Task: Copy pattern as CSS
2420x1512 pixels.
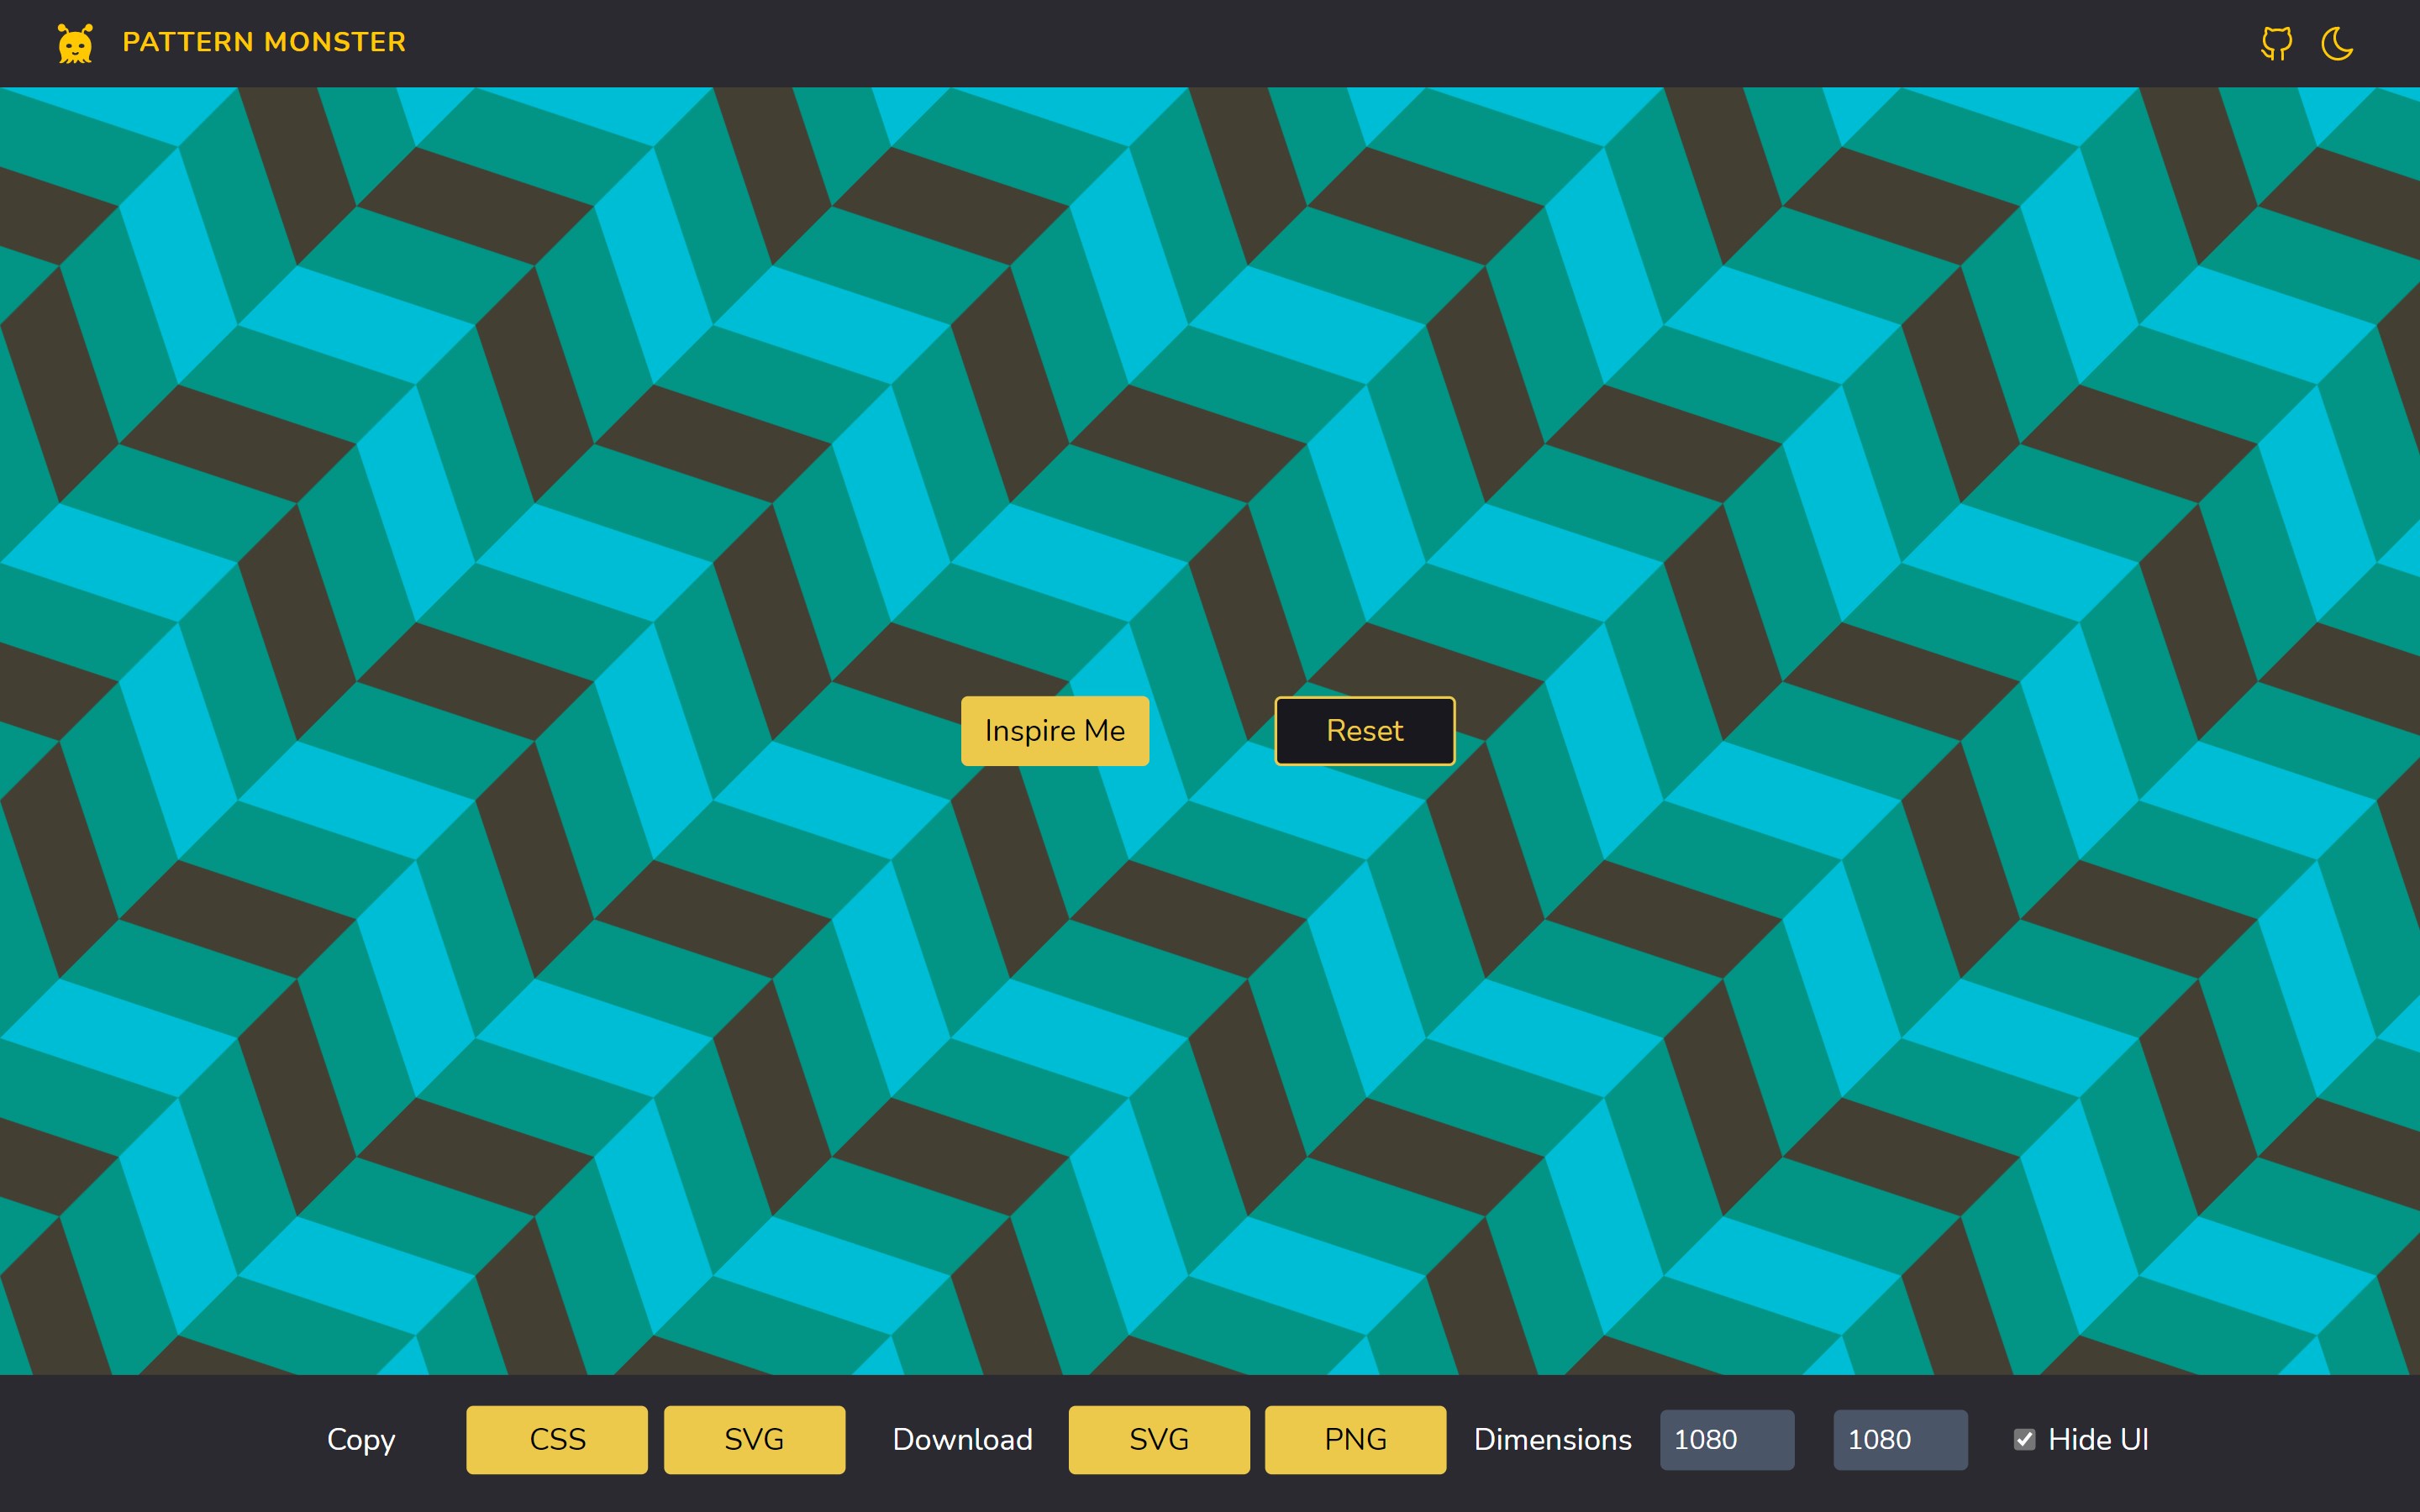Action: [556, 1439]
